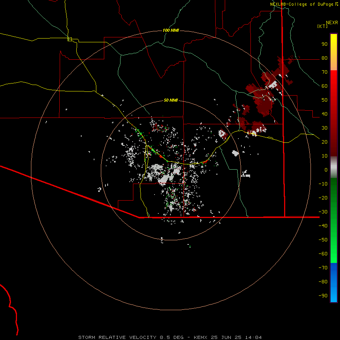340x340 pixels.
Task: Click the 0 value on velocity scale
Action: (326, 170)
